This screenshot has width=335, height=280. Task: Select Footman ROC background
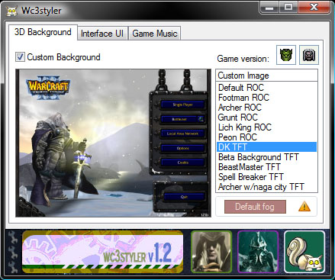click(x=266, y=98)
